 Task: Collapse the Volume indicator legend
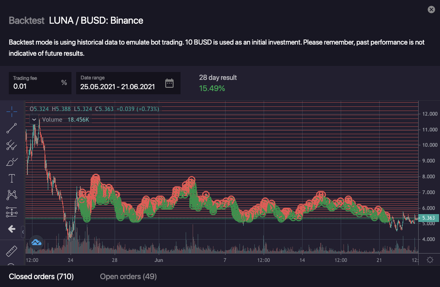[x=34, y=119]
